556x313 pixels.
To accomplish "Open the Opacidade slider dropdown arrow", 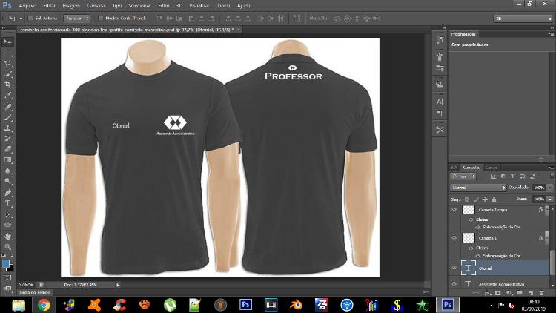I will pyautogui.click(x=550, y=188).
